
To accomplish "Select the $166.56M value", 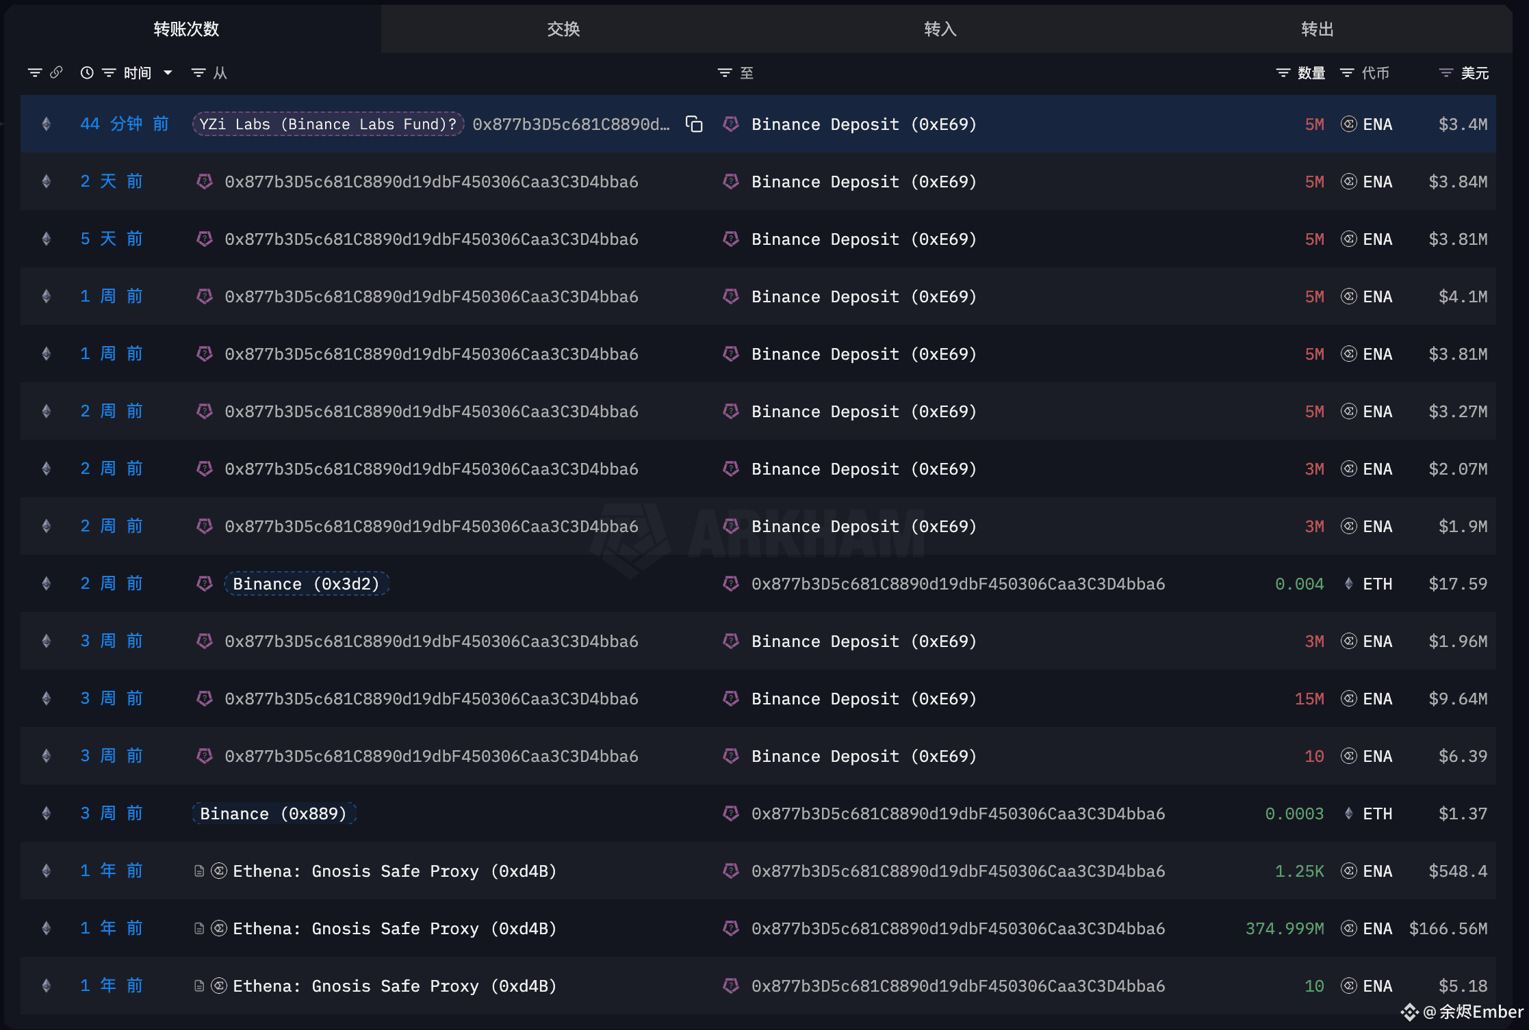I will pyautogui.click(x=1448, y=928).
